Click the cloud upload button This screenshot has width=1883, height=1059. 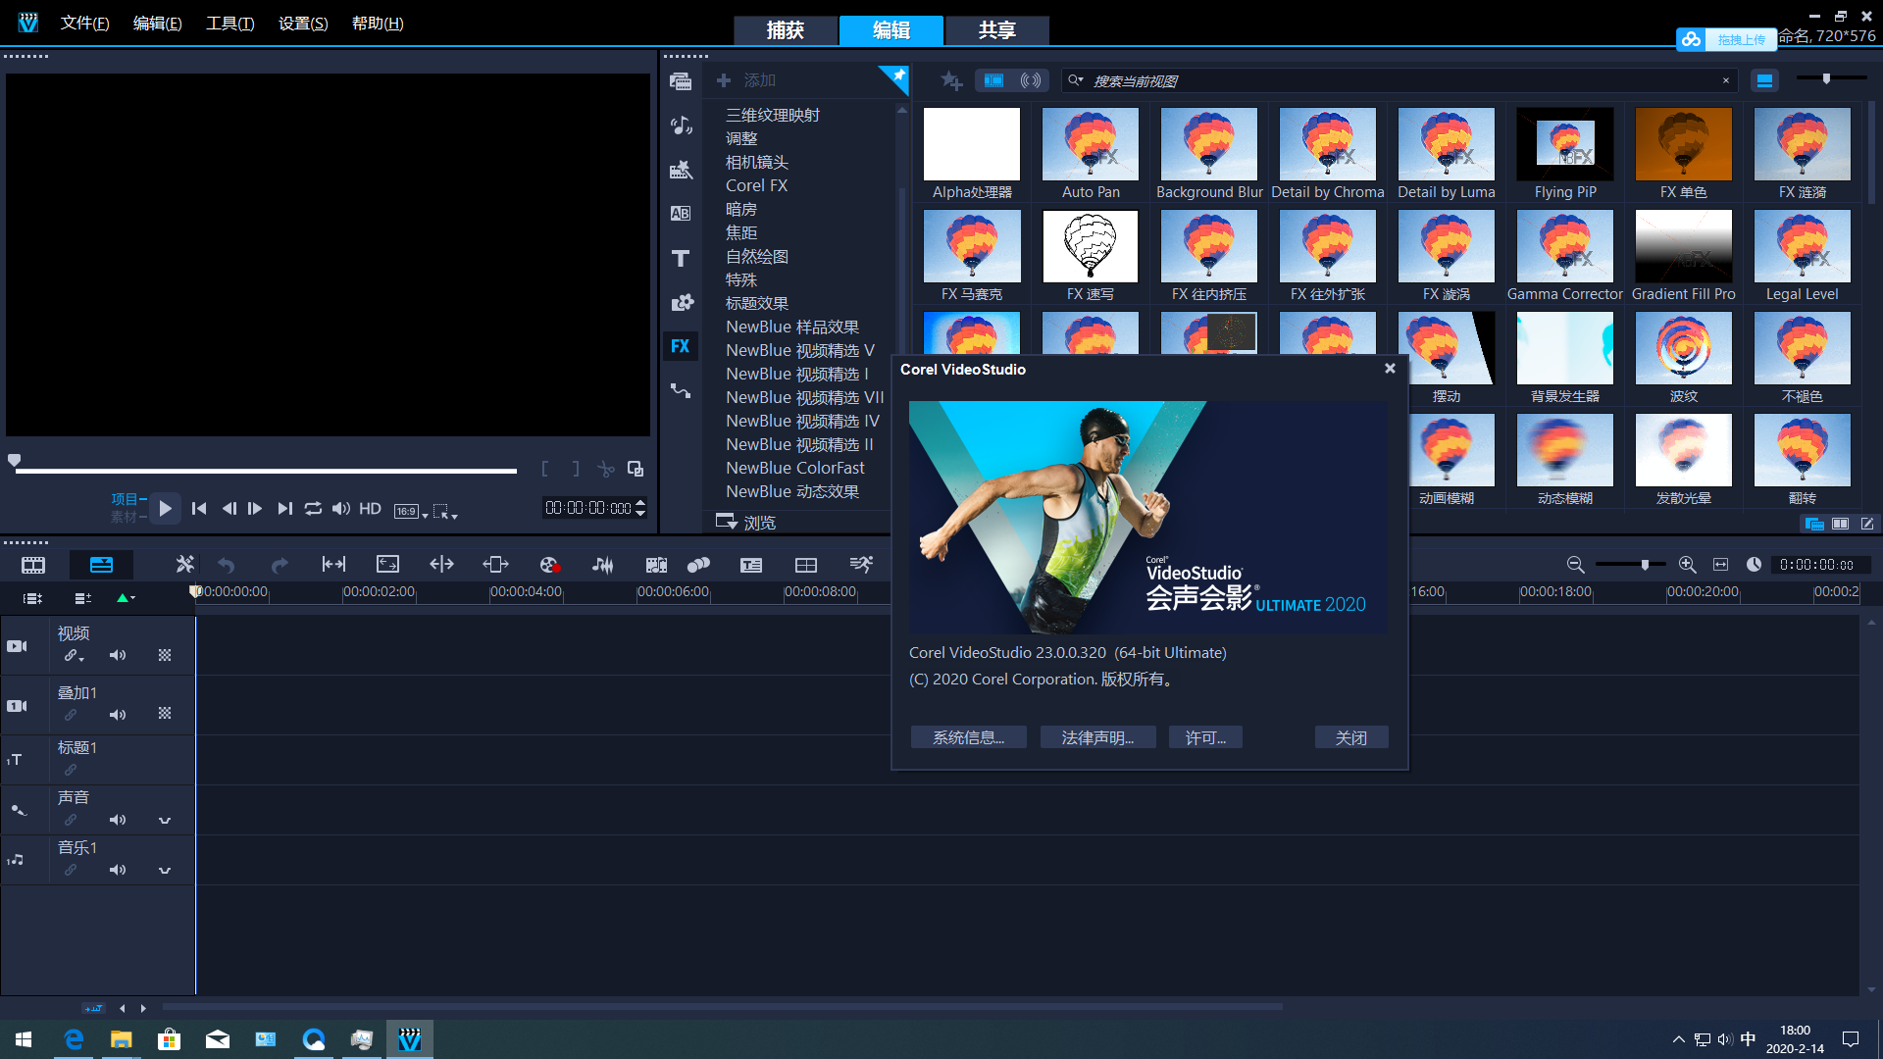(1725, 39)
